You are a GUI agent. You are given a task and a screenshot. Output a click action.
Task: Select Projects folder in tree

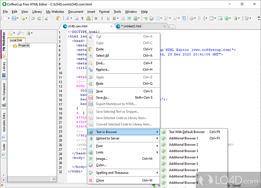24,45
